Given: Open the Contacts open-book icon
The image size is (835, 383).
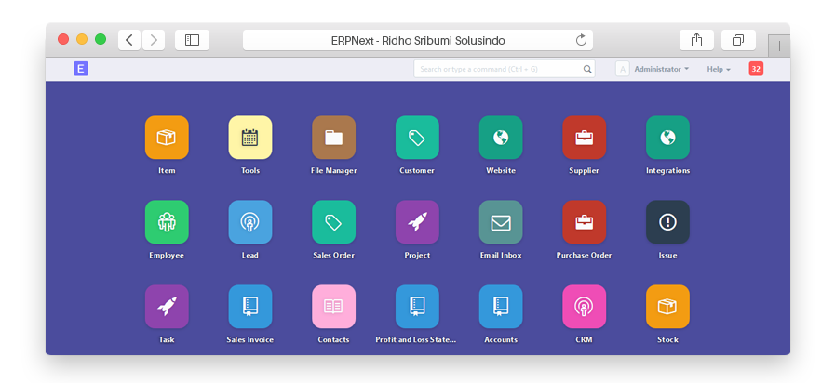Looking at the screenshot, I should [334, 307].
